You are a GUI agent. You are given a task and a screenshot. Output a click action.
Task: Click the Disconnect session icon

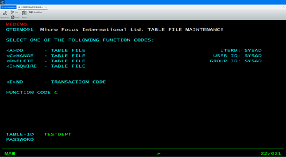pyautogui.click(x=5, y=13)
